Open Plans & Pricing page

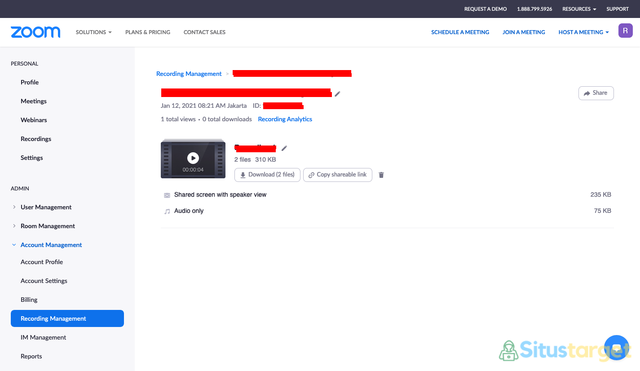[148, 32]
